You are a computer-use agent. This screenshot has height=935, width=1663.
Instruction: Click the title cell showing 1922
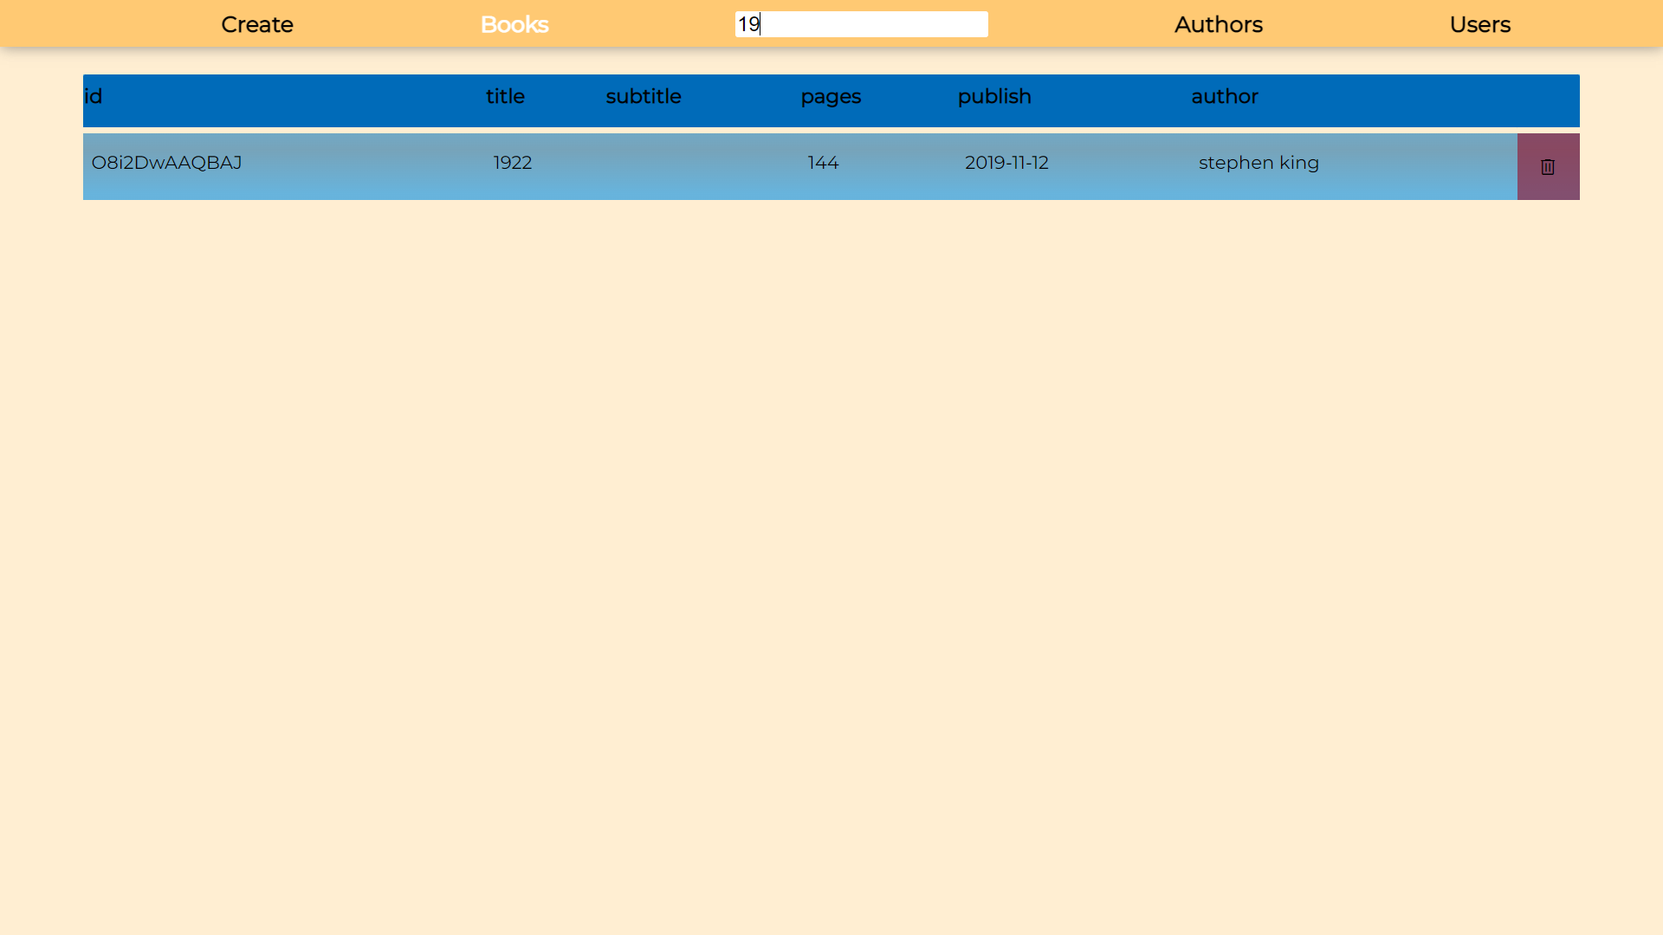point(512,163)
